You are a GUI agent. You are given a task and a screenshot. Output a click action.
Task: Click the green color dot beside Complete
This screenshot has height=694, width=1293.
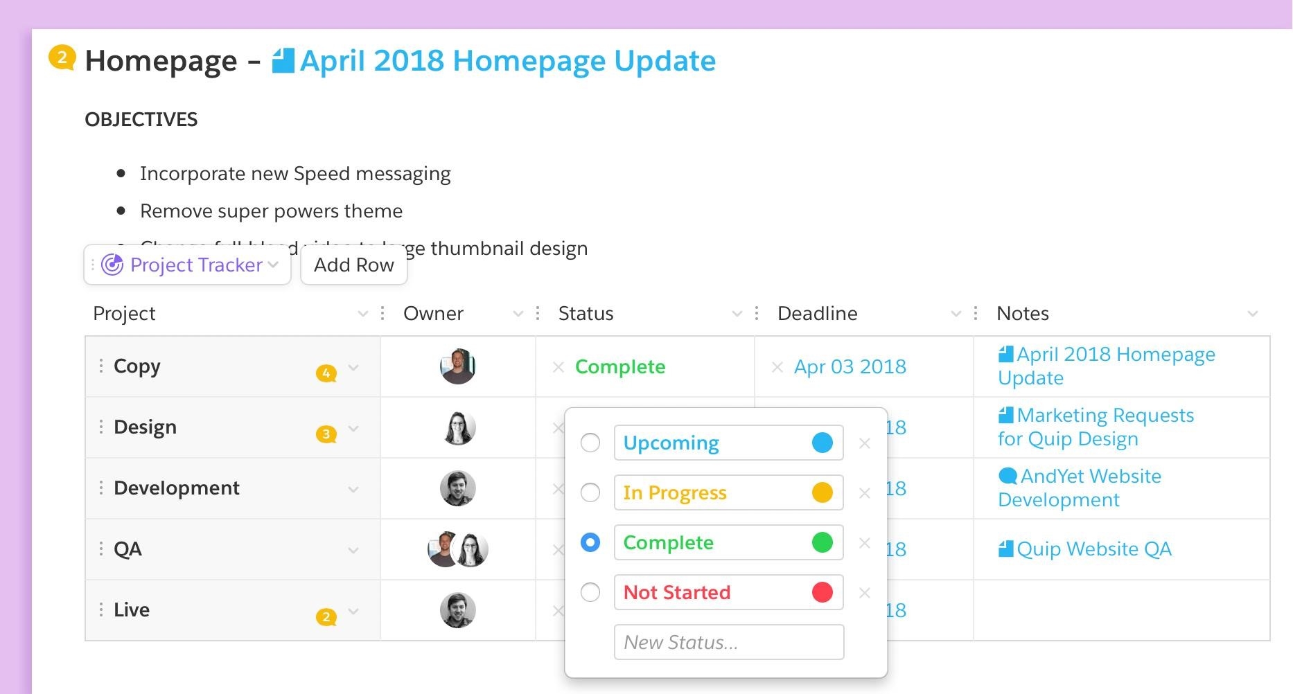coord(823,543)
